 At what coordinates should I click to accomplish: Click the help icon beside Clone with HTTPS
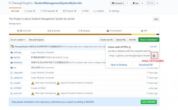[x=130, y=47]
